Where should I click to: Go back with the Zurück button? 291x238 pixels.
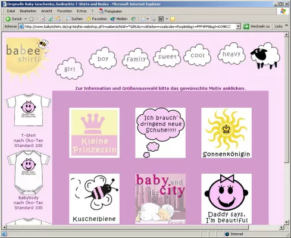pos(14,19)
